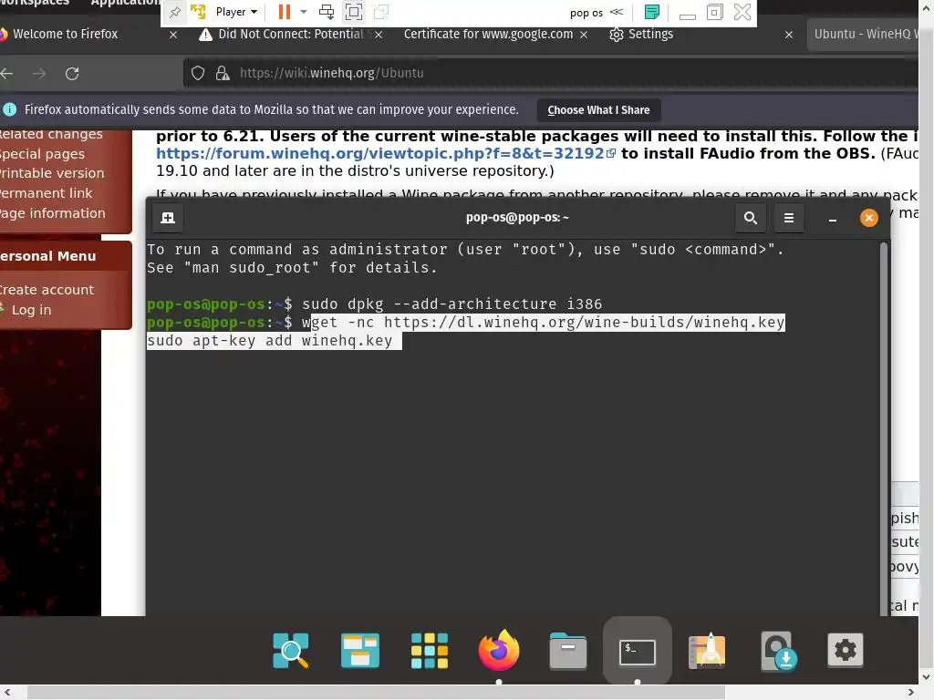Screen dimensions: 934x700
Task: Launch Firefox from the dock
Action: (x=499, y=649)
